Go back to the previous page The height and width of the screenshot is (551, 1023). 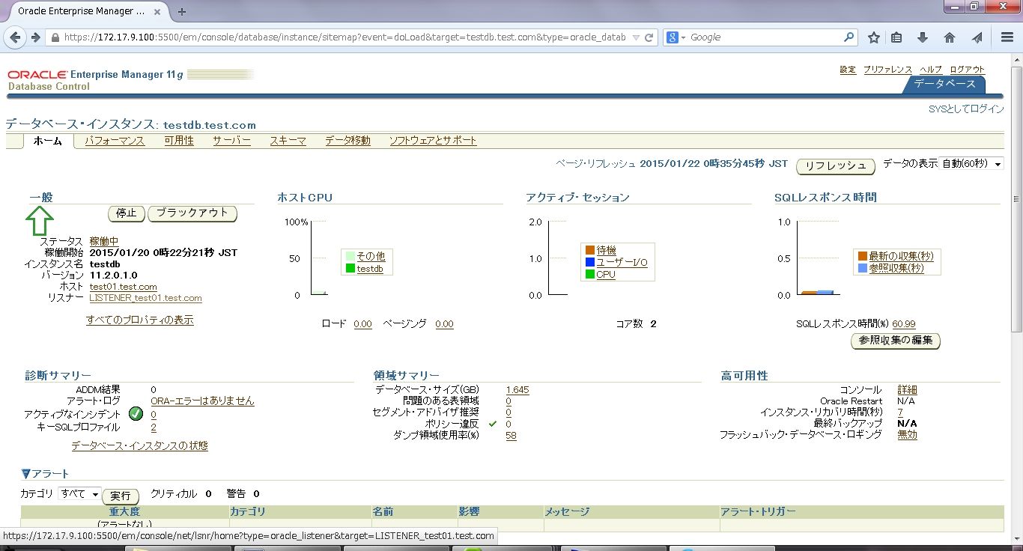[16, 37]
